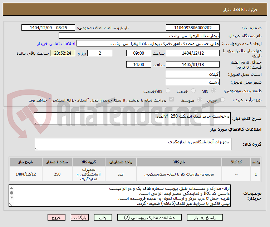Select the کالا/خدمت radio button

point(168,91)
